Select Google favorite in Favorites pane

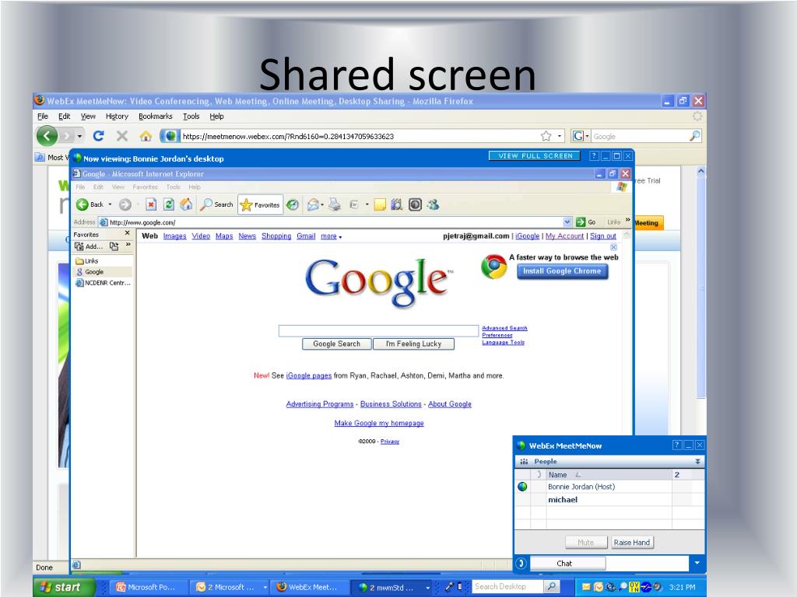click(x=90, y=271)
